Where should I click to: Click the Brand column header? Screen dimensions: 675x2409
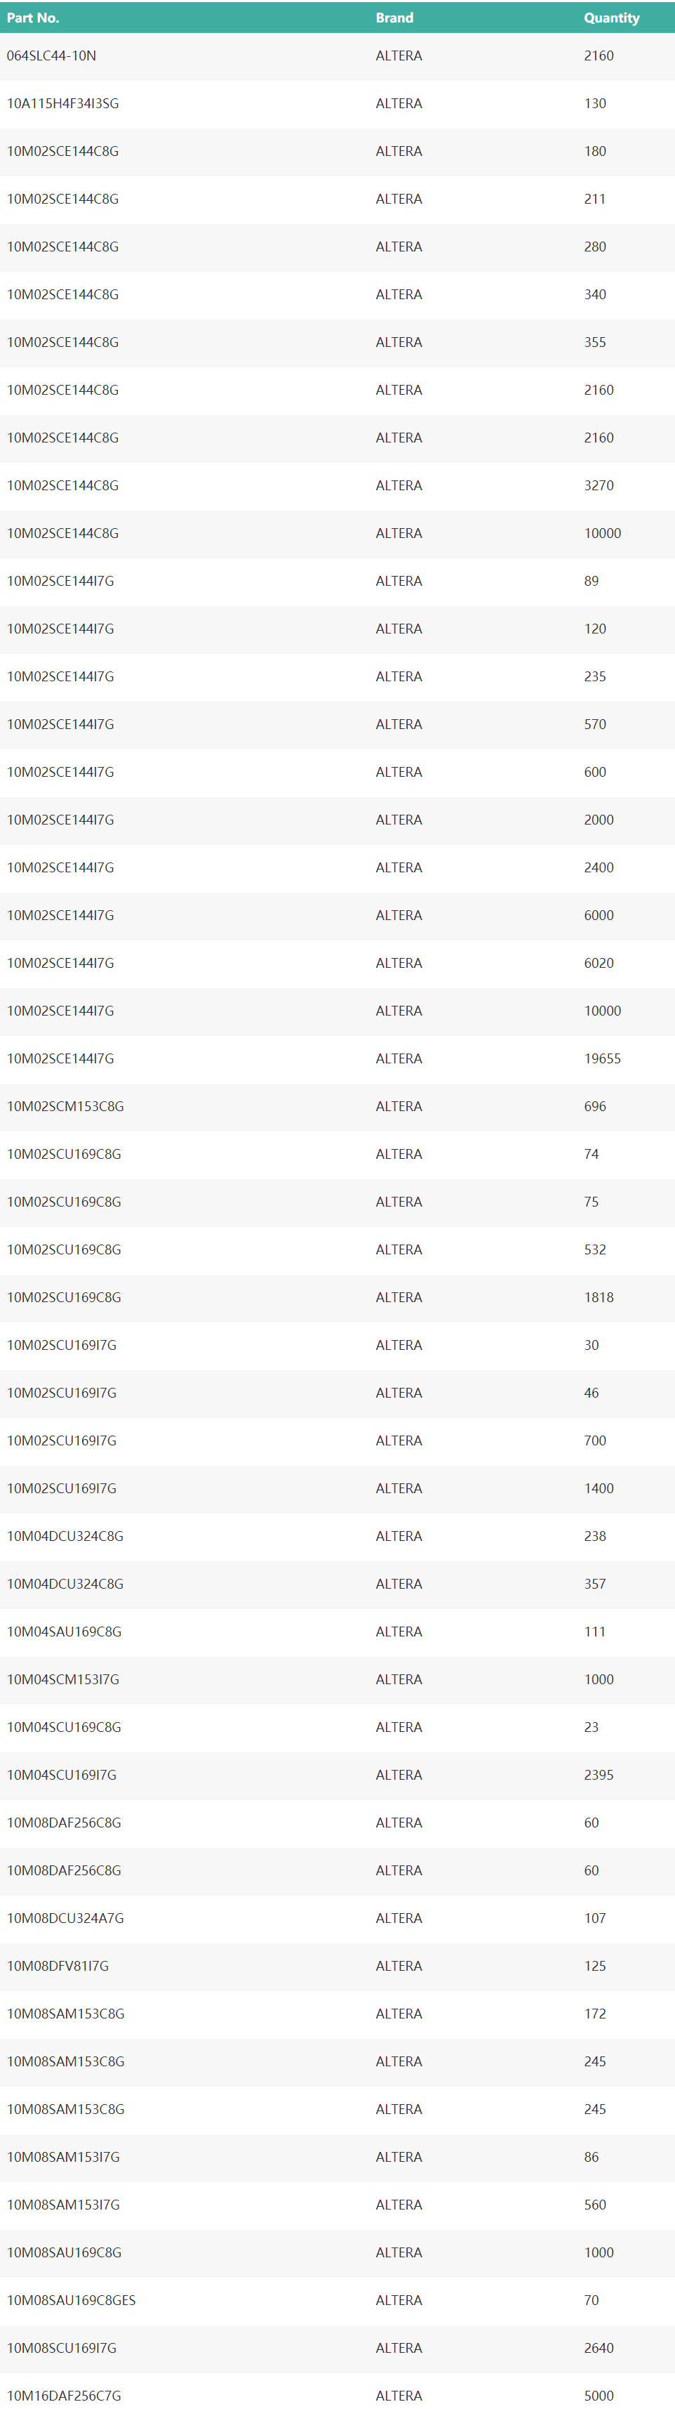(x=394, y=18)
